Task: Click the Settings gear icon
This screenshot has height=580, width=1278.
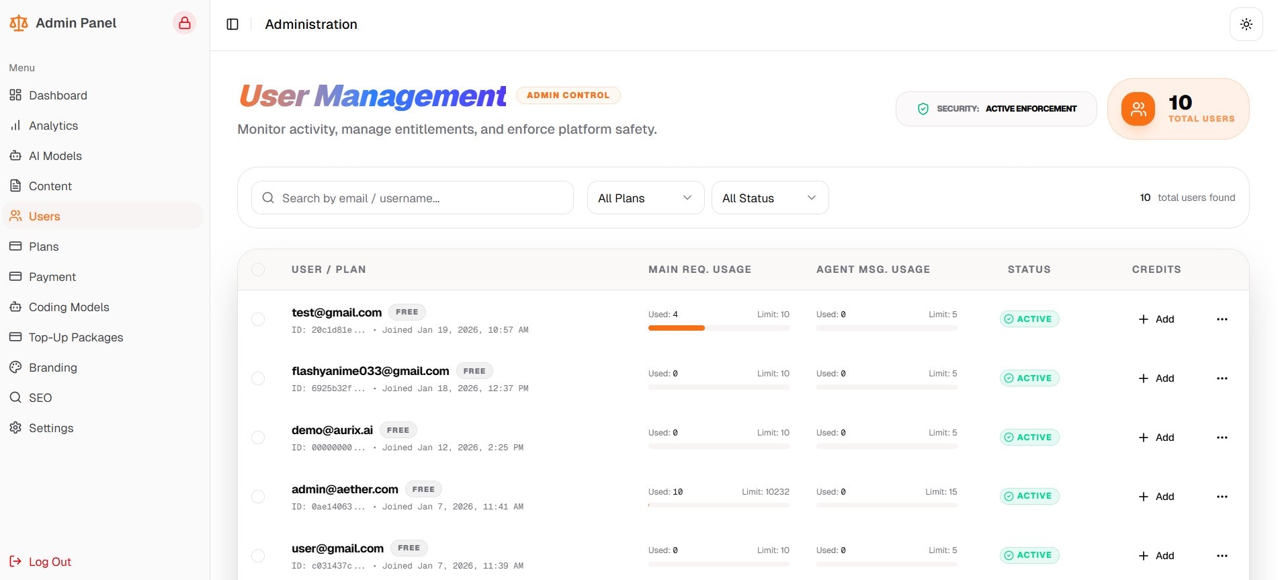Action: [x=15, y=427]
